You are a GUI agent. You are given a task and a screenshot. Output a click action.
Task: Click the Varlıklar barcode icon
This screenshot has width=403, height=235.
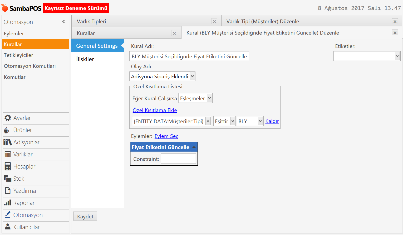click(x=8, y=154)
